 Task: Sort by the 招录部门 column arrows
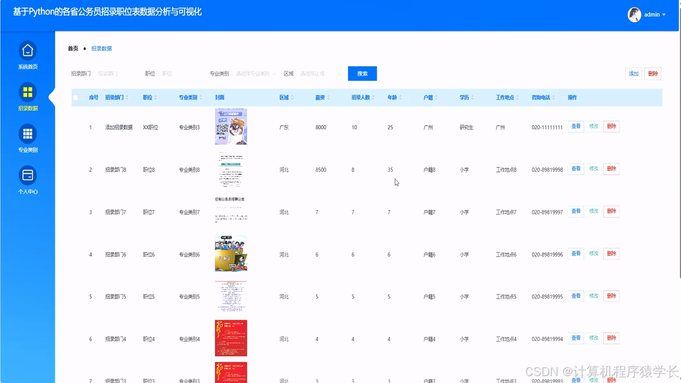click(x=128, y=97)
